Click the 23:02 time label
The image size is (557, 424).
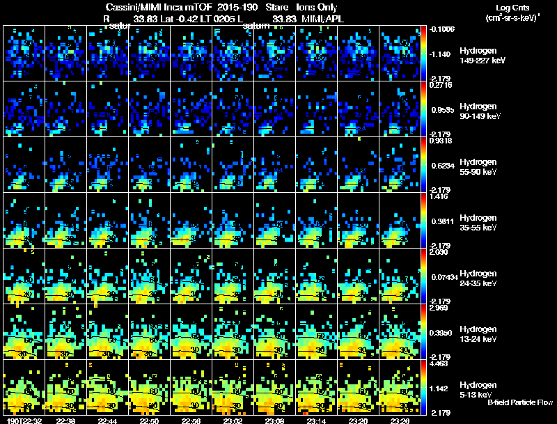(233, 421)
